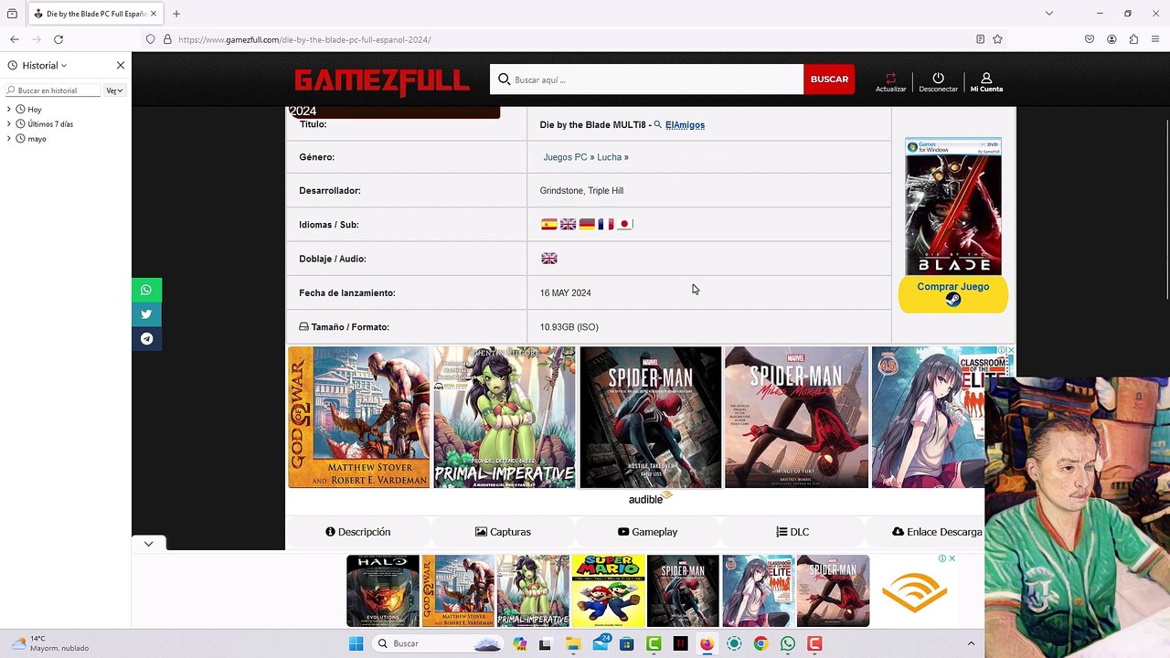Open the Mail app in taskbar
This screenshot has width=1170, height=658.
click(601, 643)
